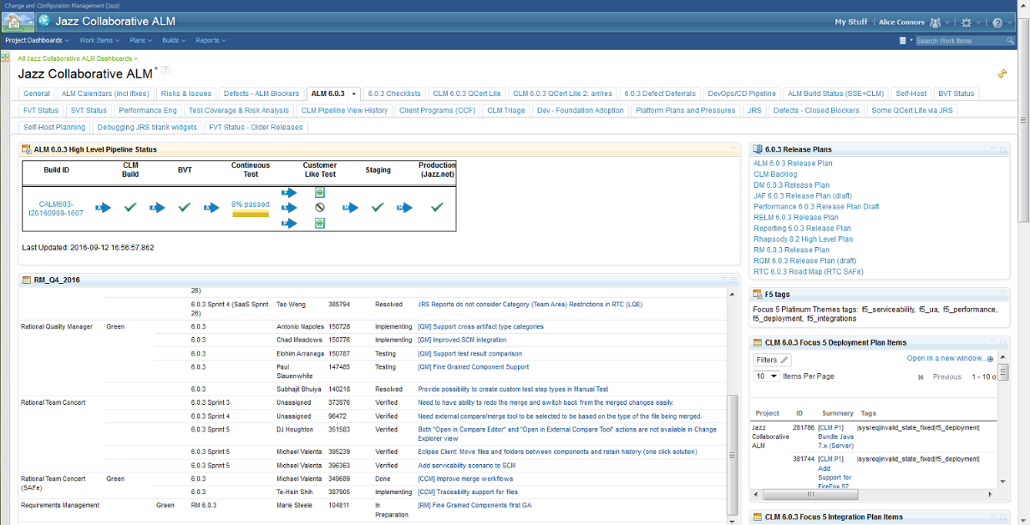Switch to the 6.0.3 Checklists tab

(394, 93)
